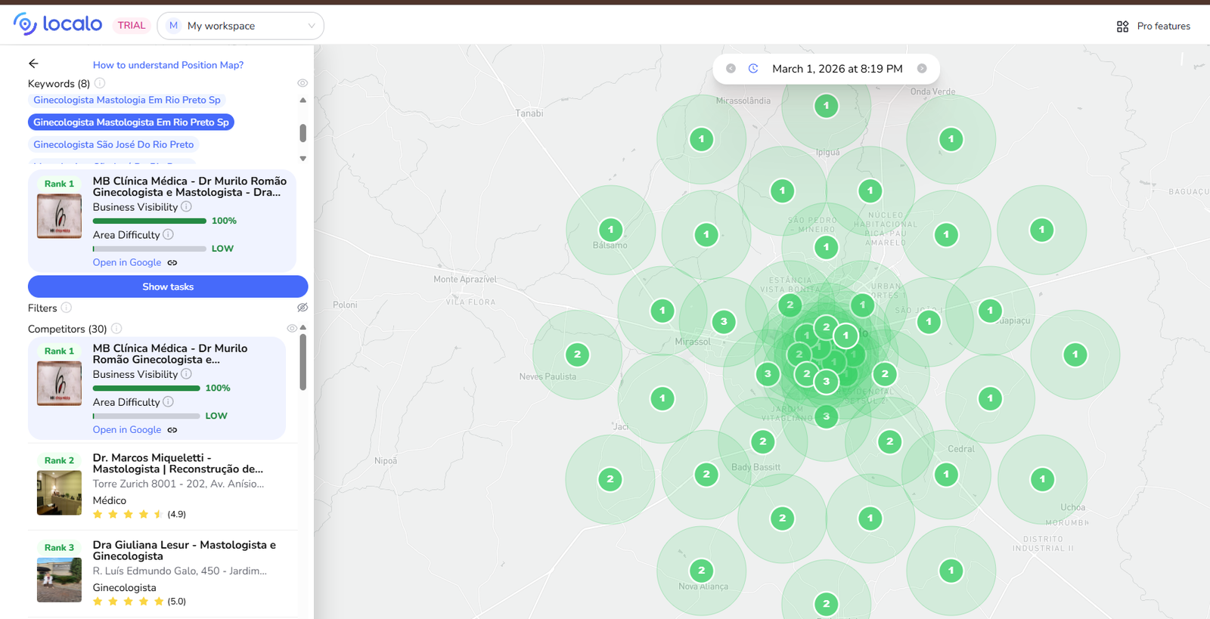
Task: Click Filters info icon
Action: [67, 308]
